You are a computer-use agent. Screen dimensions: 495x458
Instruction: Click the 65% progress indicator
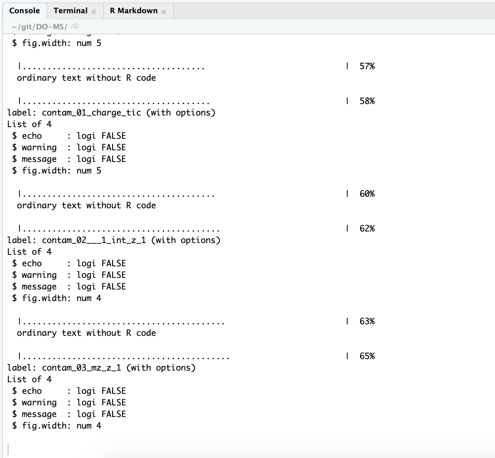367,356
